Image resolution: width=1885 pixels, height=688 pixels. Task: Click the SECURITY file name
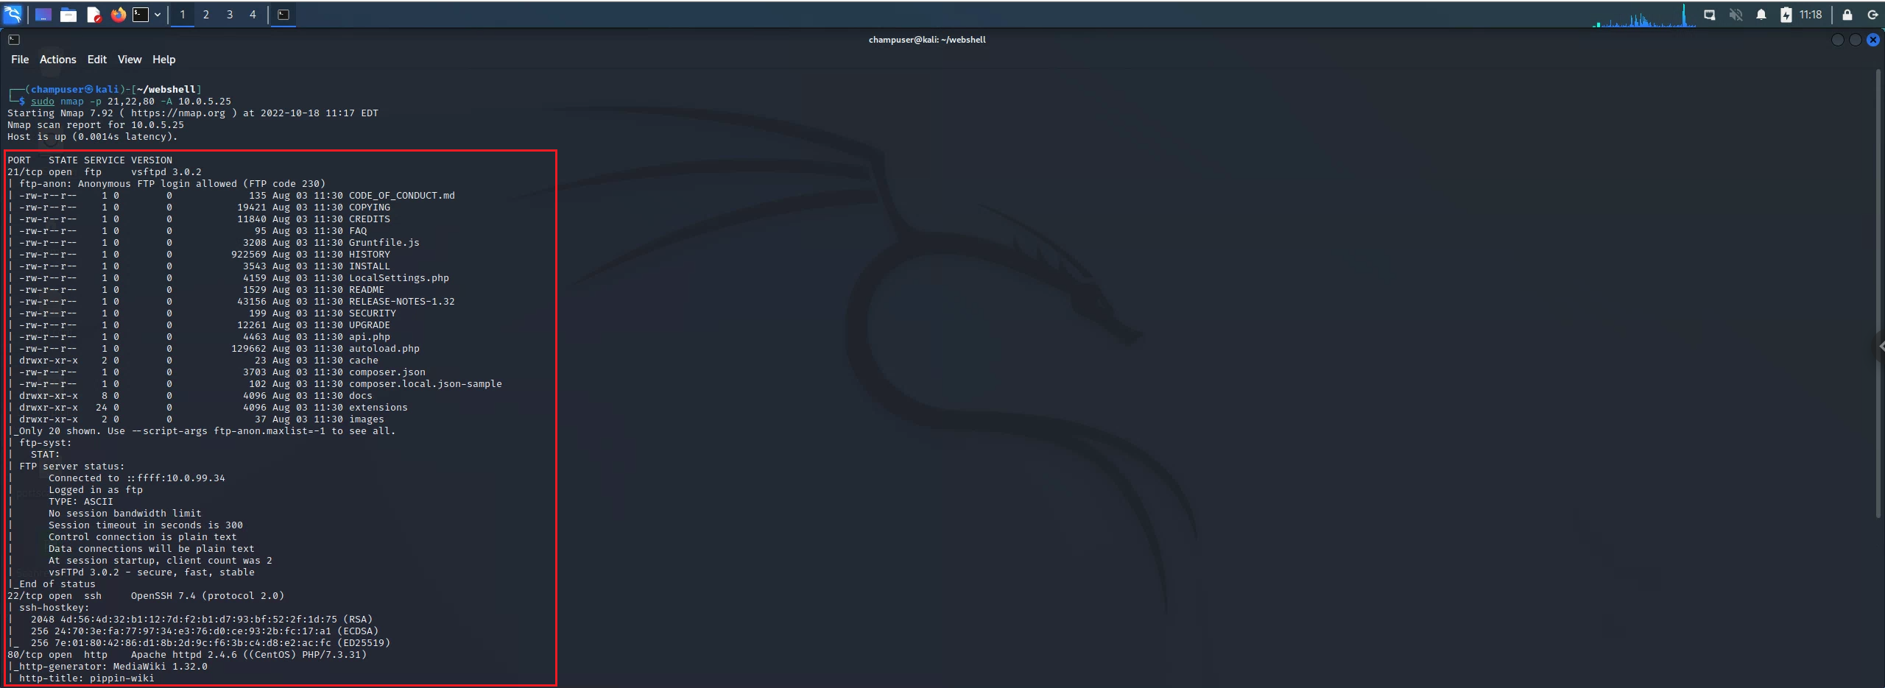tap(373, 313)
